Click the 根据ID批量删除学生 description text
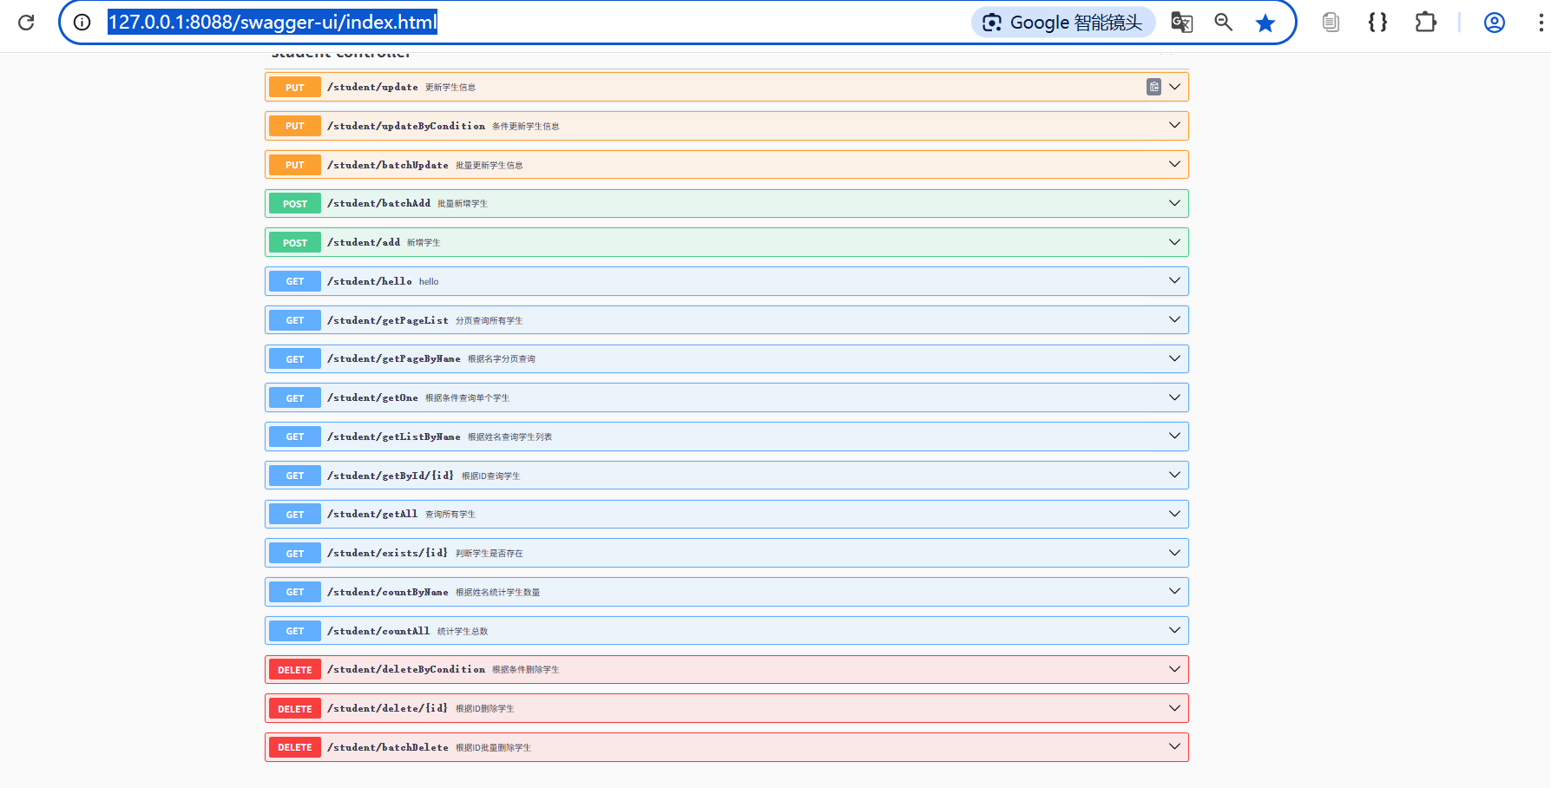This screenshot has height=788, width=1551. point(494,748)
